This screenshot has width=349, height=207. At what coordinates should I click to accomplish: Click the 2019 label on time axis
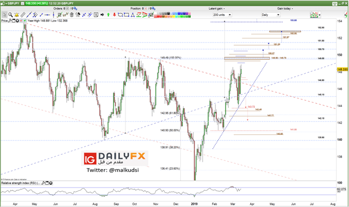[x=194, y=204]
